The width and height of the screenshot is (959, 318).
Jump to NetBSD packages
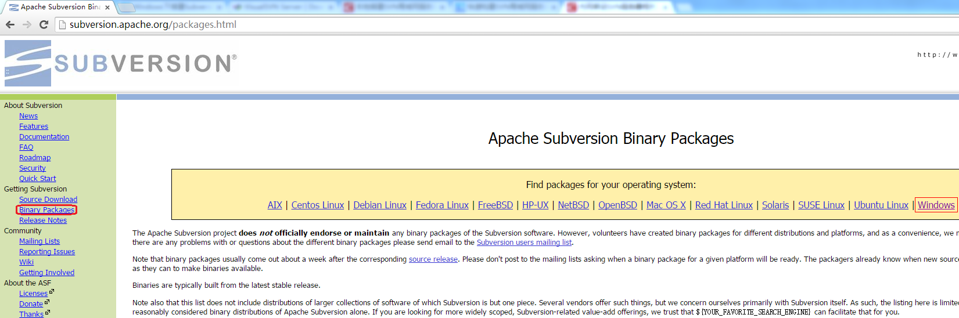573,205
